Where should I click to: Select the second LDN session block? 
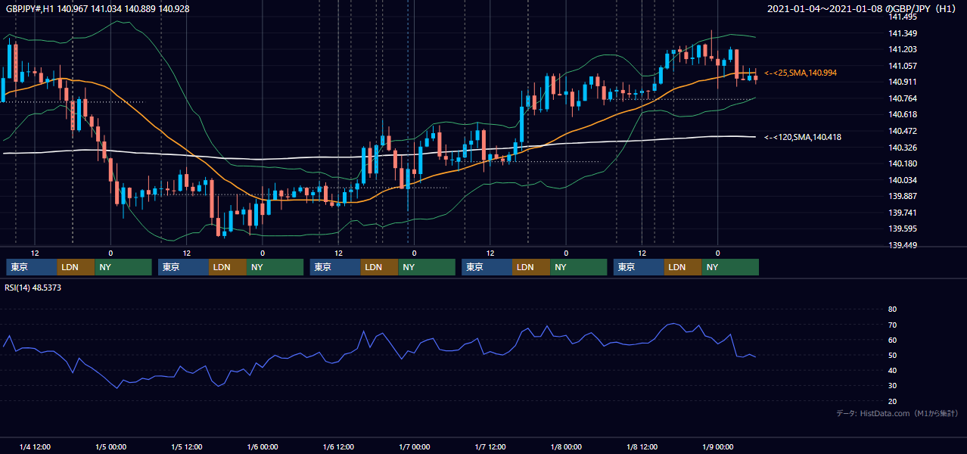coord(228,267)
